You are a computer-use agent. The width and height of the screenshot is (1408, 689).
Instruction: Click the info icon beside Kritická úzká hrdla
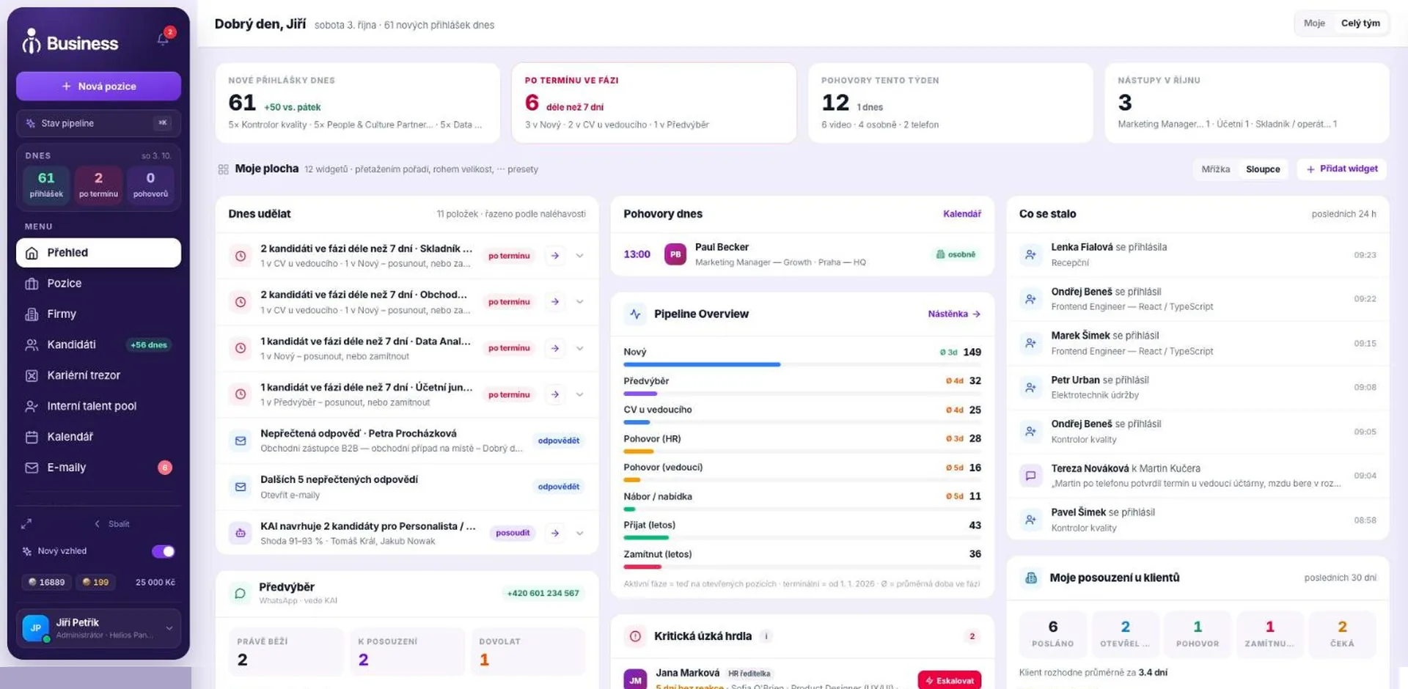click(x=766, y=636)
